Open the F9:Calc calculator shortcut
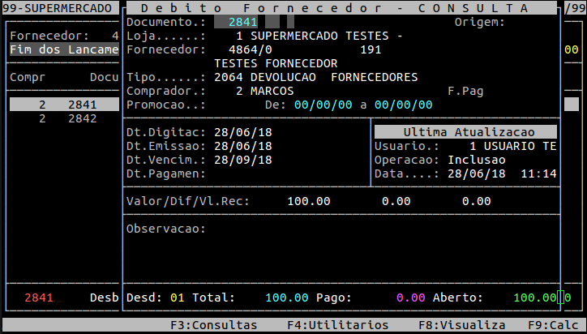587x334 pixels. click(555, 324)
